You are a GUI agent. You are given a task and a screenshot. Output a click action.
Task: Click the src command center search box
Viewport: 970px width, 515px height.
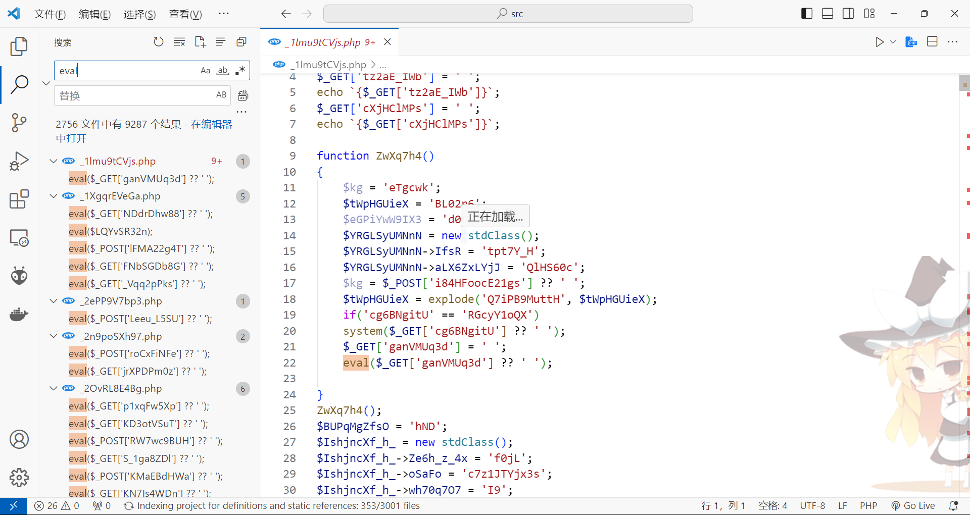click(508, 14)
